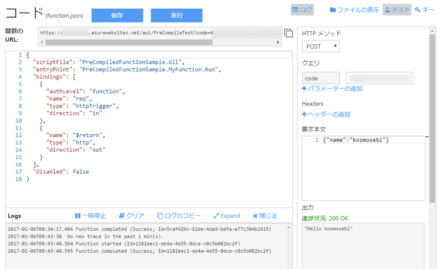Click the "name": "$return" line

(76, 135)
